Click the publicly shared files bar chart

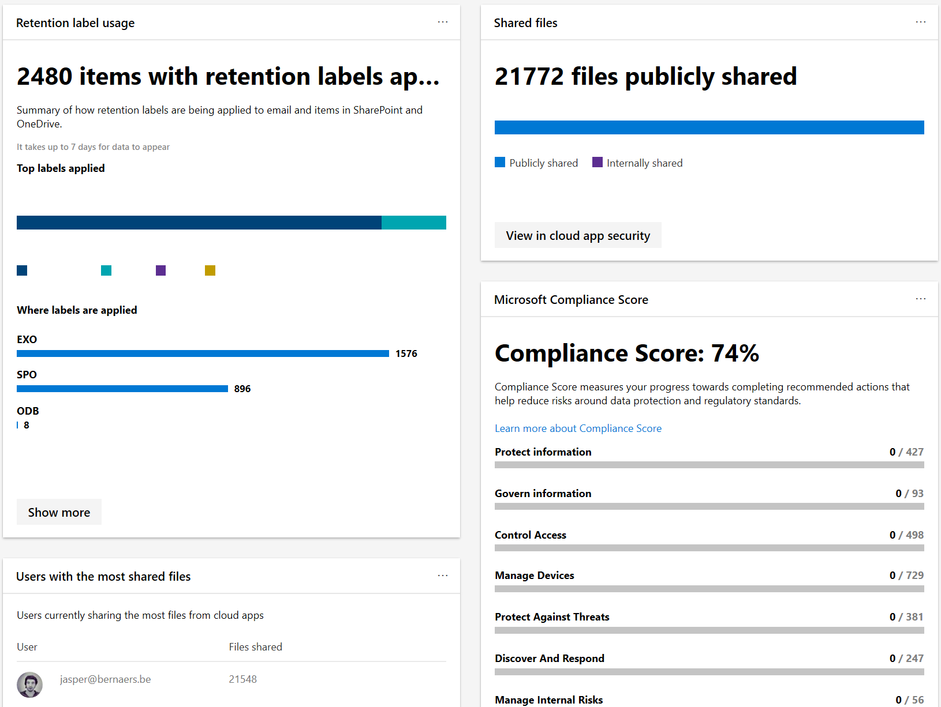click(x=709, y=127)
